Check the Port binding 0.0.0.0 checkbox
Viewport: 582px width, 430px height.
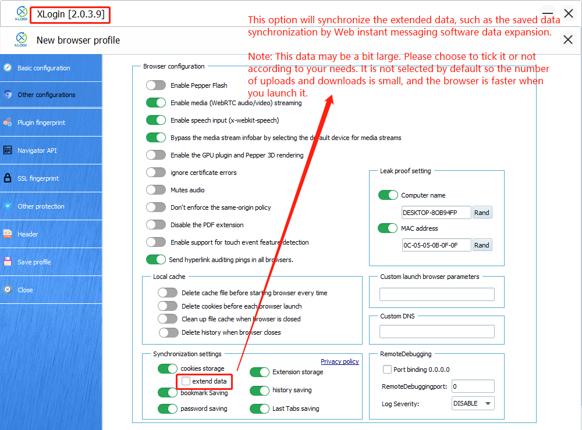(387, 369)
